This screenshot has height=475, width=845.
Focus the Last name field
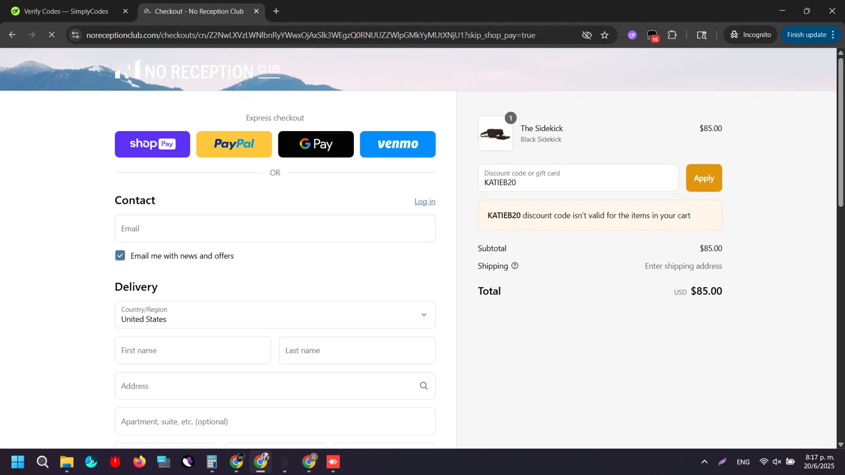357,350
